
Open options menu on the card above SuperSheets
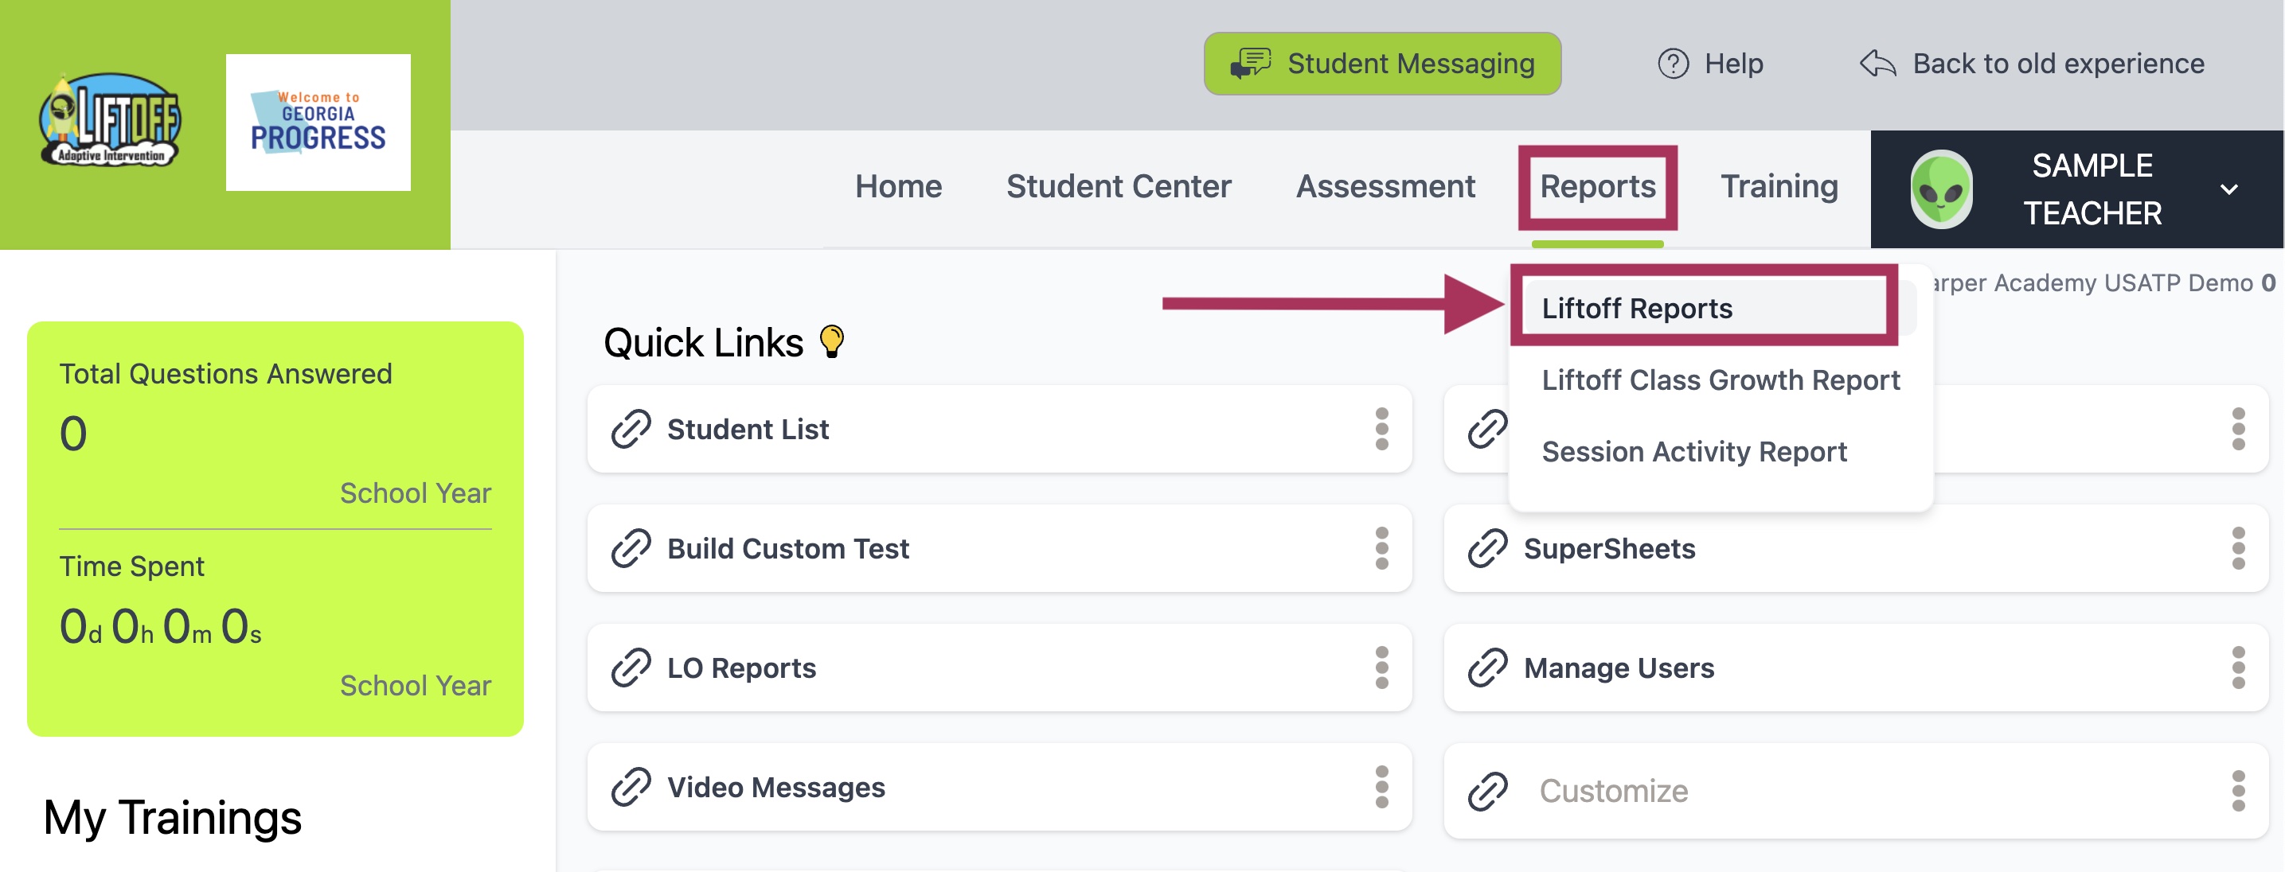click(x=2238, y=429)
